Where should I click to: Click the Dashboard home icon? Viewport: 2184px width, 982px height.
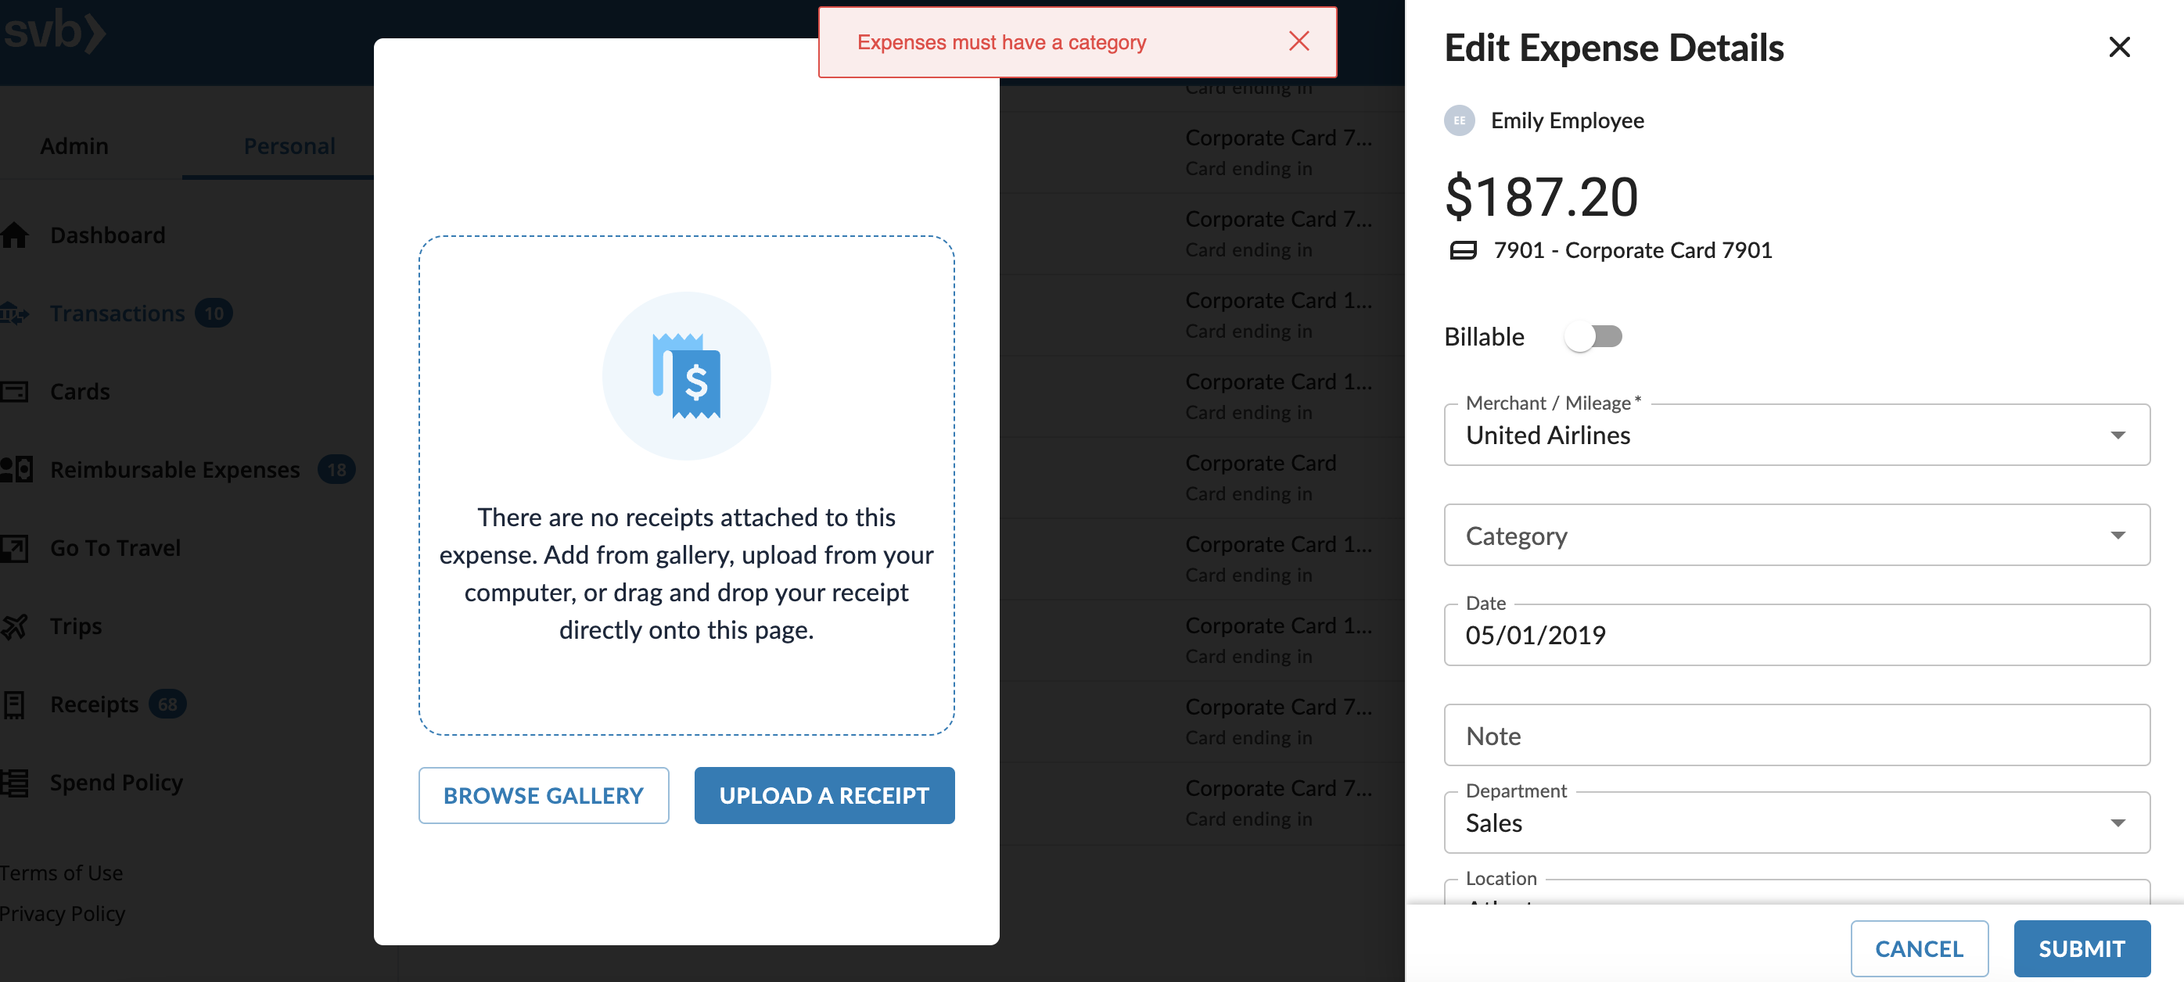(x=14, y=235)
